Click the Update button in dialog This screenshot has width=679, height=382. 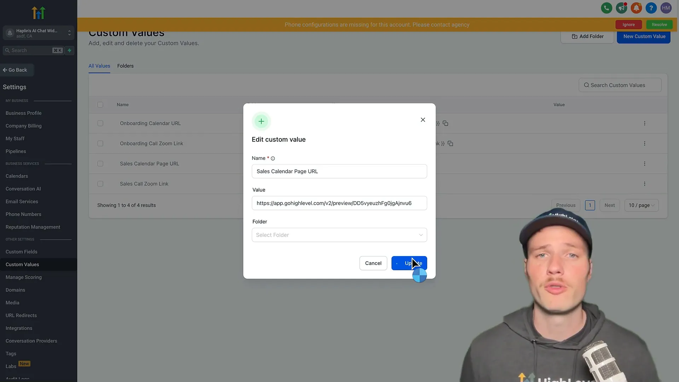pos(409,263)
